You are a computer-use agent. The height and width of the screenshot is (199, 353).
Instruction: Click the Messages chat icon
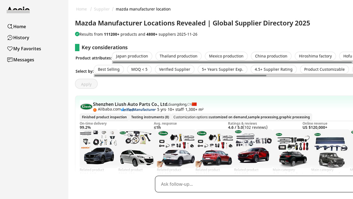10,60
